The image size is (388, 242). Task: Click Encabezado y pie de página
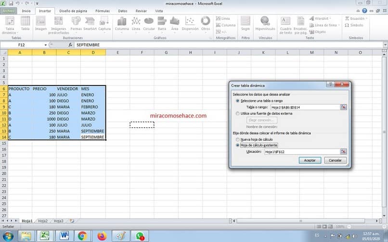[300, 25]
